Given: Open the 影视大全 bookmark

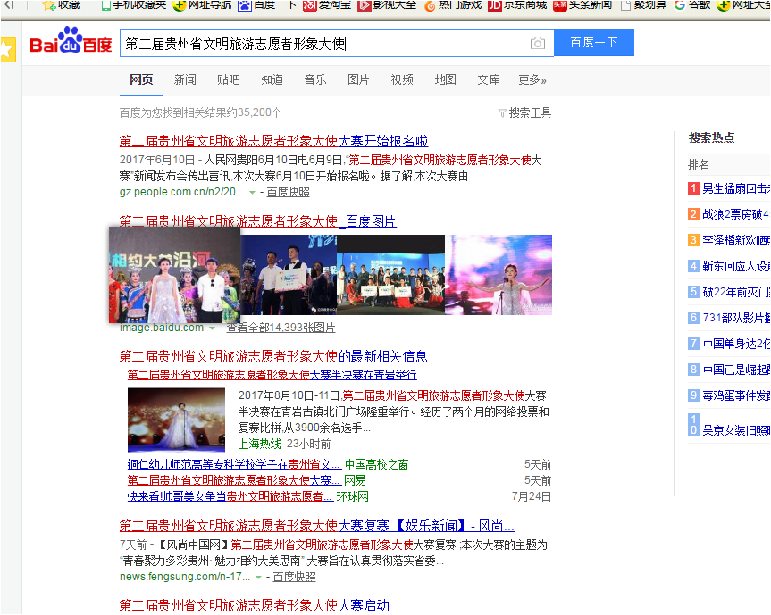Looking at the screenshot, I should pos(387,5).
